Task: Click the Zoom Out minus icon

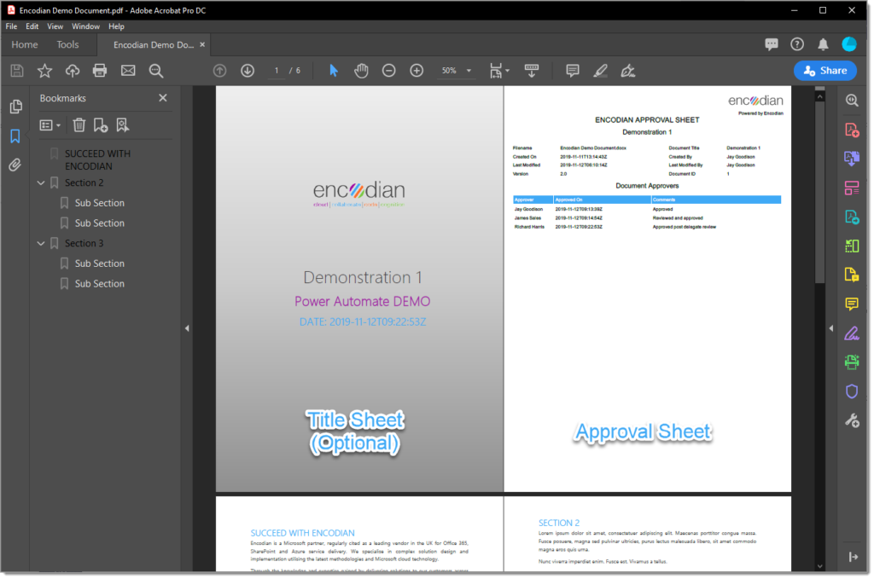Action: point(388,71)
